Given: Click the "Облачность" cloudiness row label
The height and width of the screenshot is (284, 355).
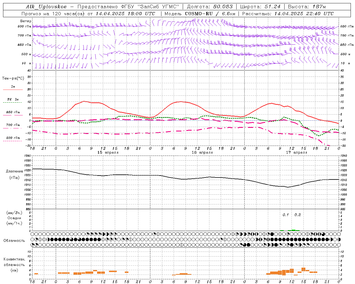Looking at the screenshot, I should tap(14, 240).
